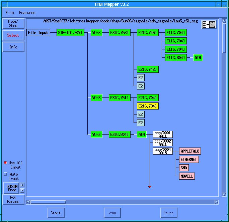Click the APPLETALK protocol node
Image resolution: width=229 pixels, height=222 pixels.
[190, 151]
